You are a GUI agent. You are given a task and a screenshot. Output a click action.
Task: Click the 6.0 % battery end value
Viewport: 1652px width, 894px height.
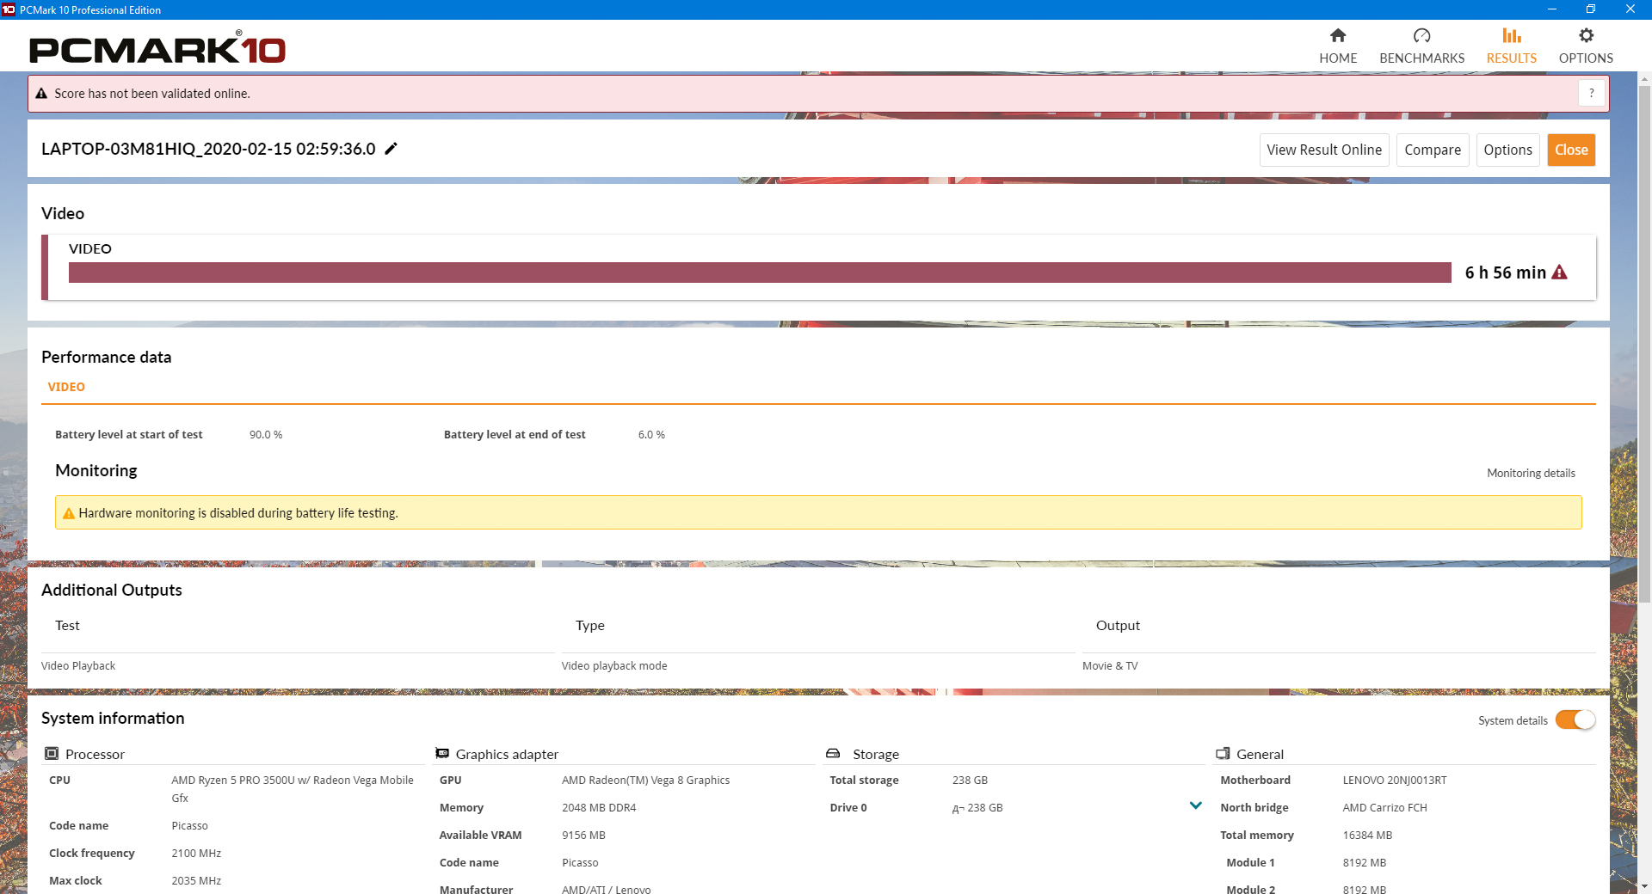tap(651, 435)
